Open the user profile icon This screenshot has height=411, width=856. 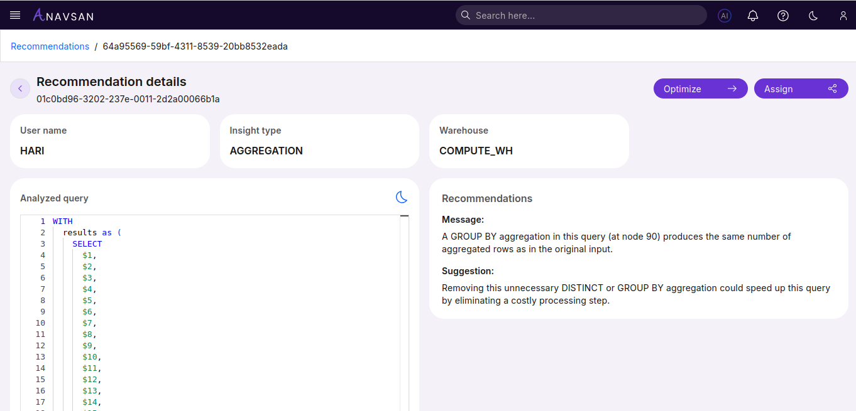pos(843,16)
